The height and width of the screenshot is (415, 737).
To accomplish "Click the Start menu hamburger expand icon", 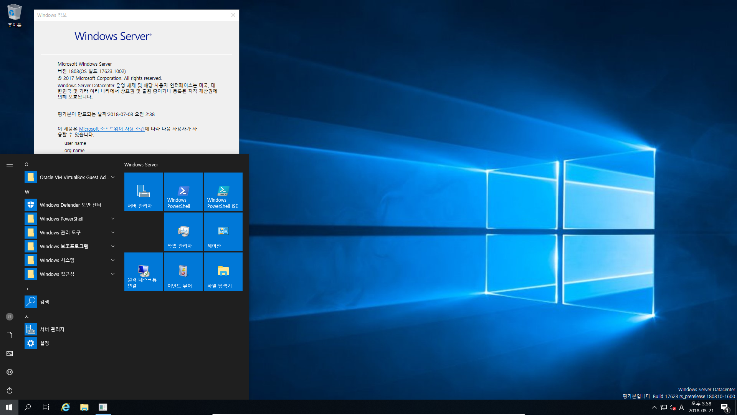I will [x=10, y=164].
